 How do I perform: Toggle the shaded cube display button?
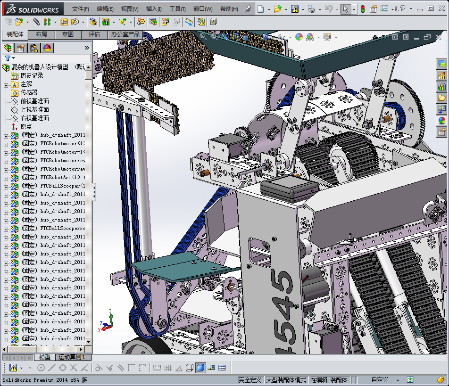click(200, 368)
